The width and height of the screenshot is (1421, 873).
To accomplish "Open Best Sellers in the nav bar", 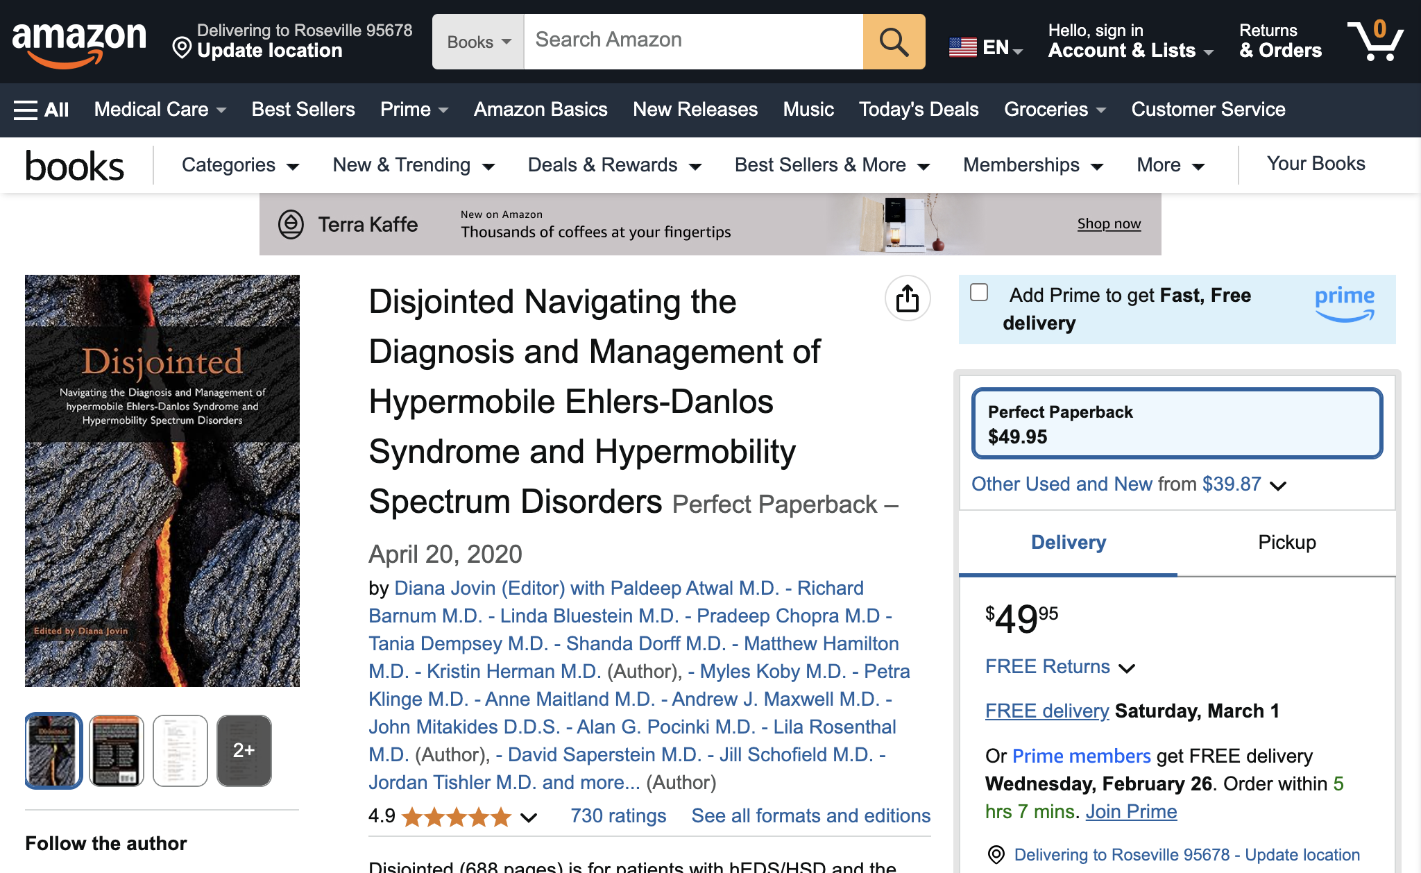I will pyautogui.click(x=303, y=110).
